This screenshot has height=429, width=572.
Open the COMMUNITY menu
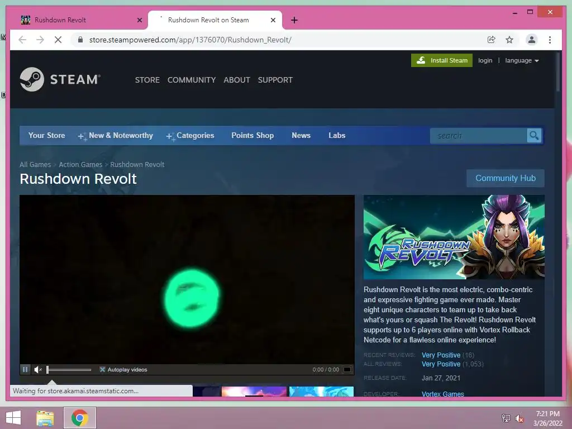[192, 80]
